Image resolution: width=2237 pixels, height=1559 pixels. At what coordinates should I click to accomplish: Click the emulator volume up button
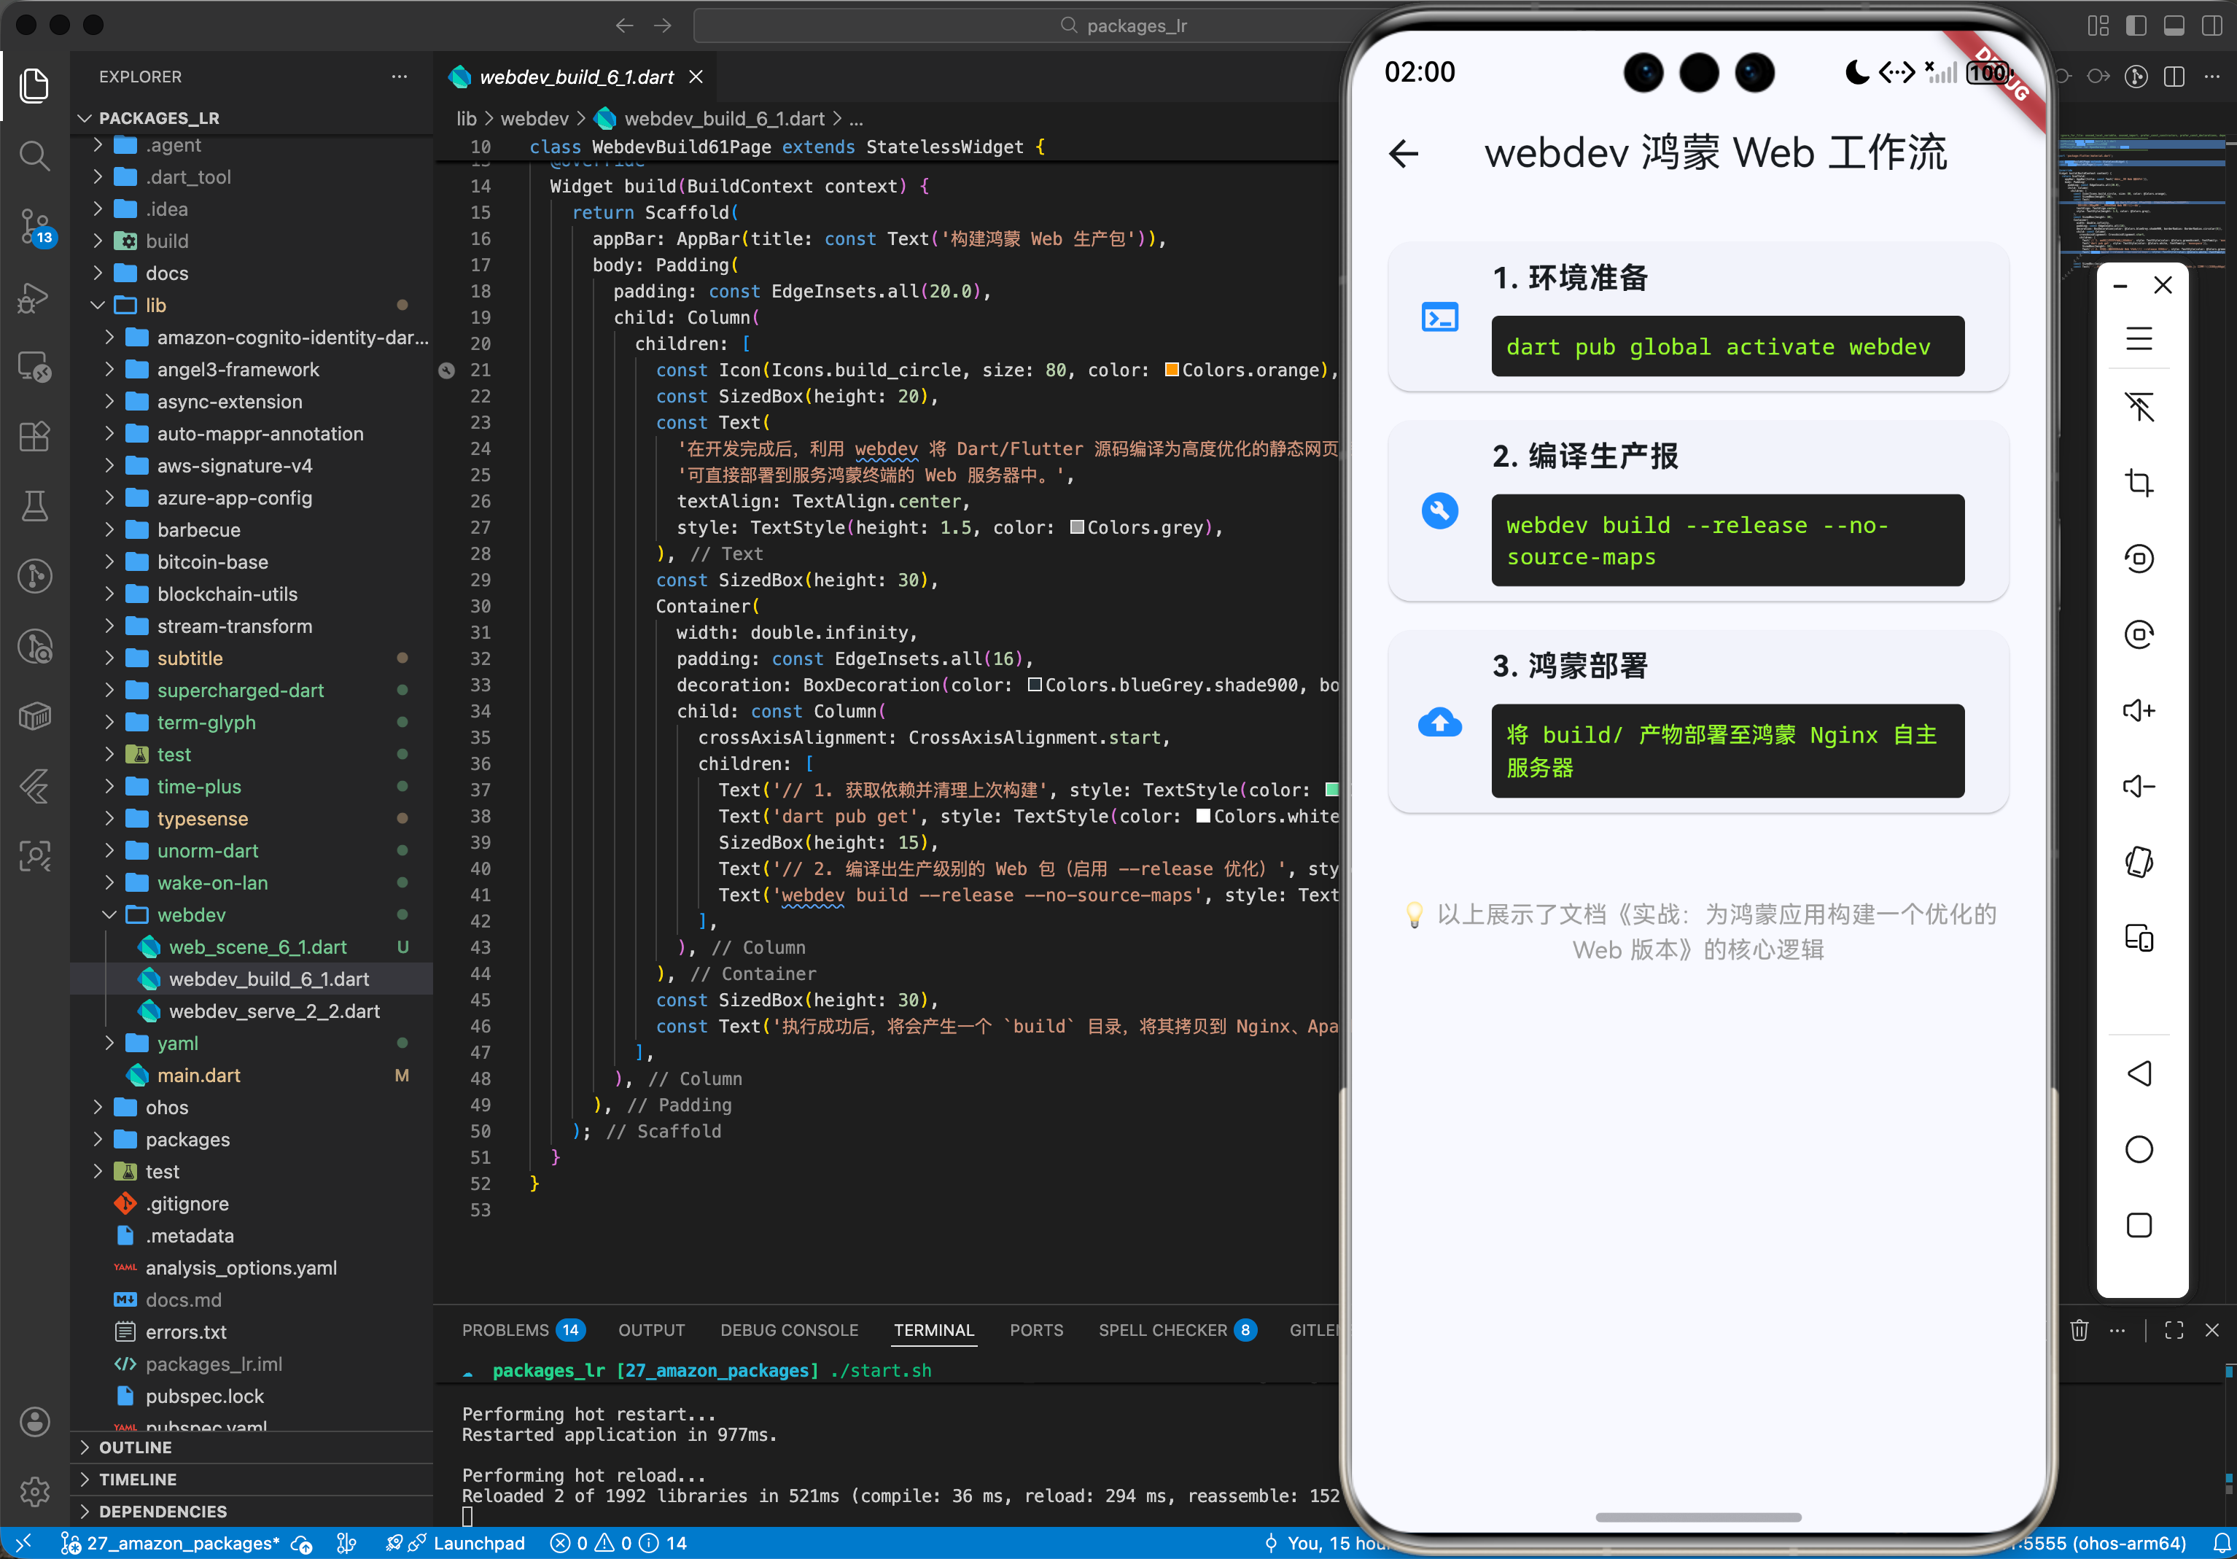(x=2139, y=710)
